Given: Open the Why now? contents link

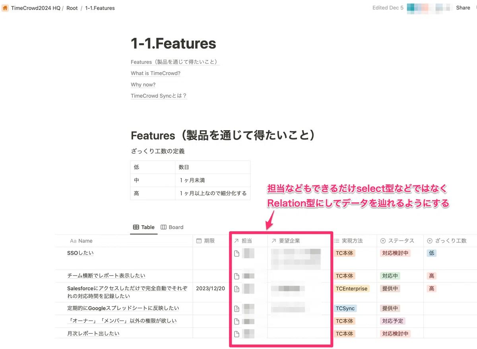Looking at the screenshot, I should pos(143,84).
